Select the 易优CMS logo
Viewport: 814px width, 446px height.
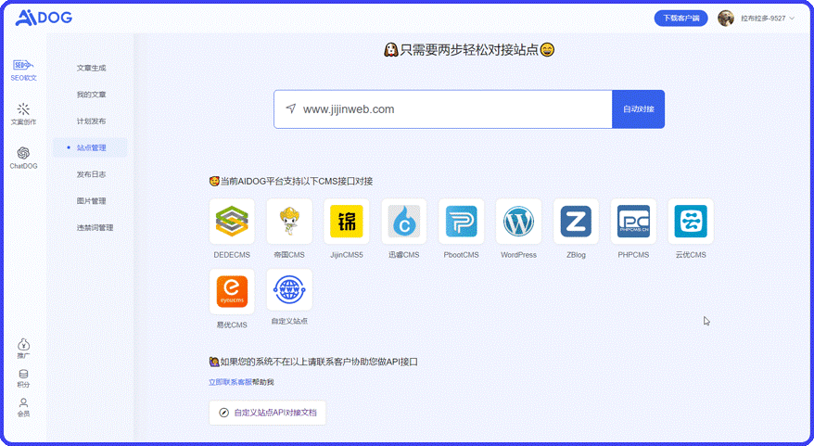(x=232, y=291)
